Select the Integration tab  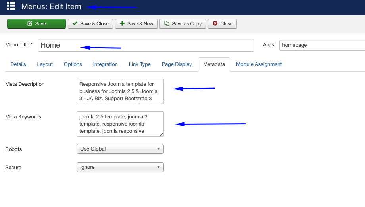(x=106, y=64)
